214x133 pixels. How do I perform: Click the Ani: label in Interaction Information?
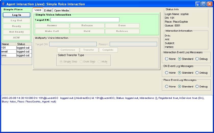click(x=167, y=39)
